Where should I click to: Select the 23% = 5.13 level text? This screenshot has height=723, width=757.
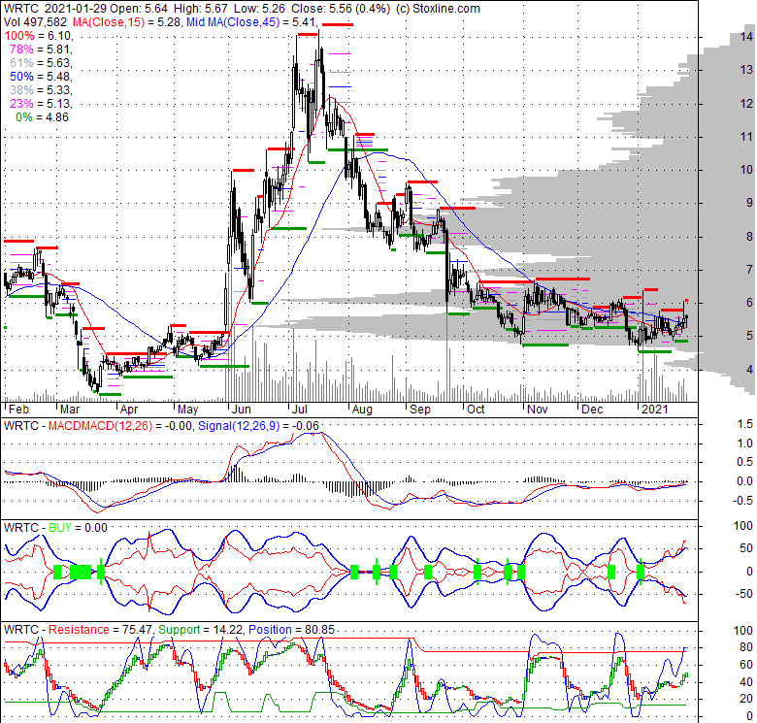(41, 103)
